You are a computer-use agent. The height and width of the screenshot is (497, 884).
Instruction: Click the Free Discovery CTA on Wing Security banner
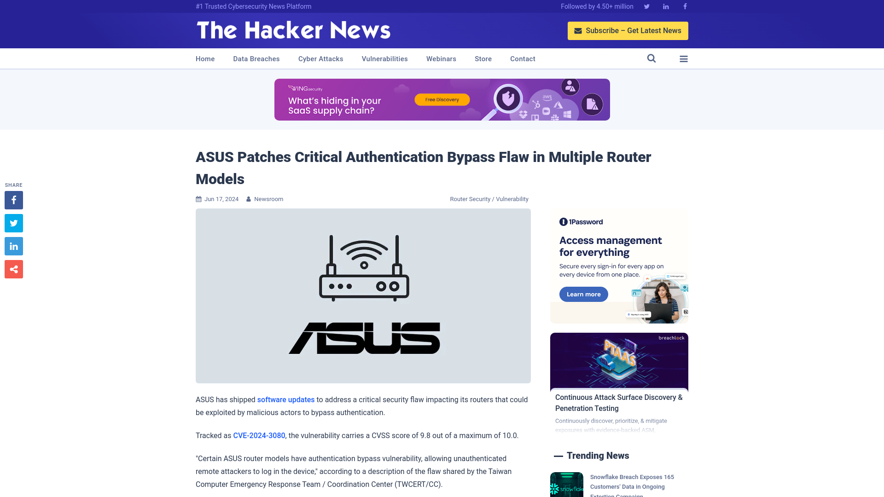tap(442, 99)
